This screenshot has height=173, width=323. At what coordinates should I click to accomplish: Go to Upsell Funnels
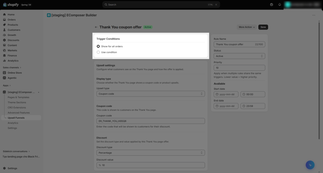[21, 118]
